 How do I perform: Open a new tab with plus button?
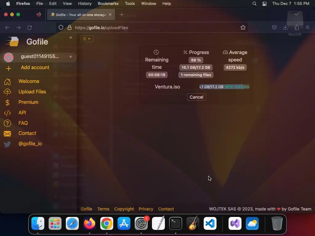pos(122,15)
